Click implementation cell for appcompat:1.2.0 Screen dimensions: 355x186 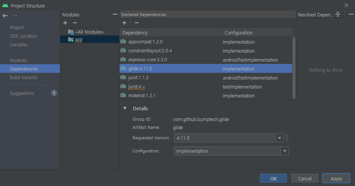coord(239,42)
